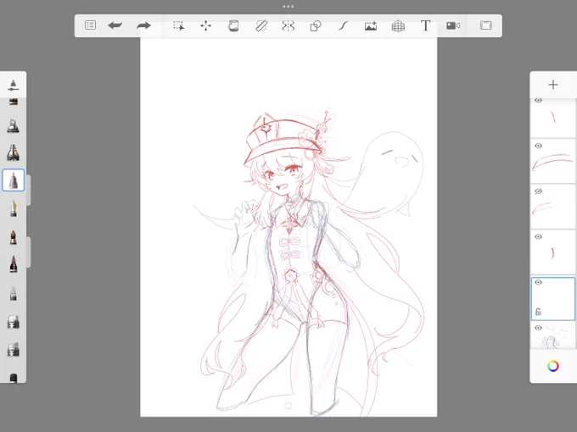
Task: Toggle full screen UI with the frame icon
Action: [485, 25]
